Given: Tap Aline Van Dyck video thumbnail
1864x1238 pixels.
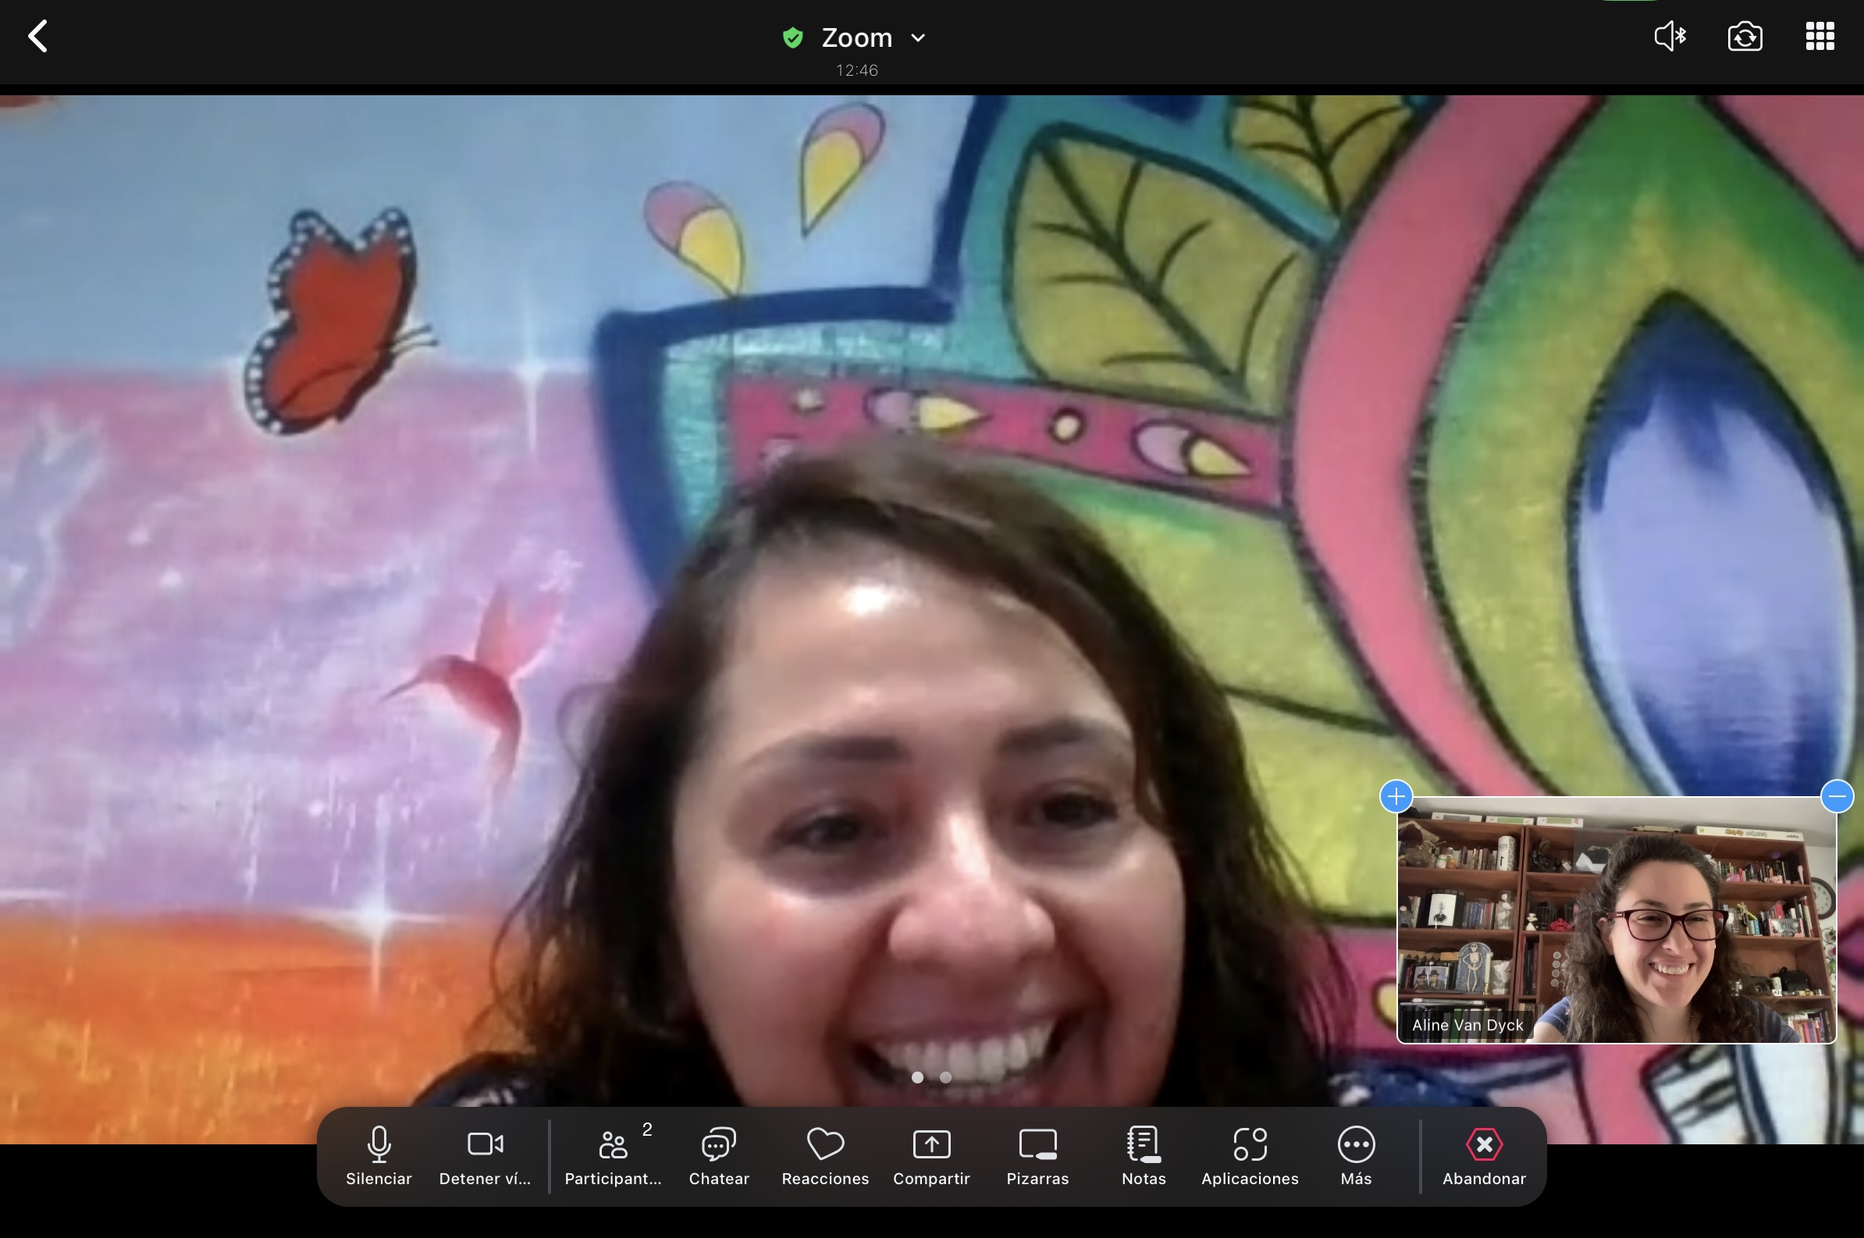Looking at the screenshot, I should [x=1616, y=920].
